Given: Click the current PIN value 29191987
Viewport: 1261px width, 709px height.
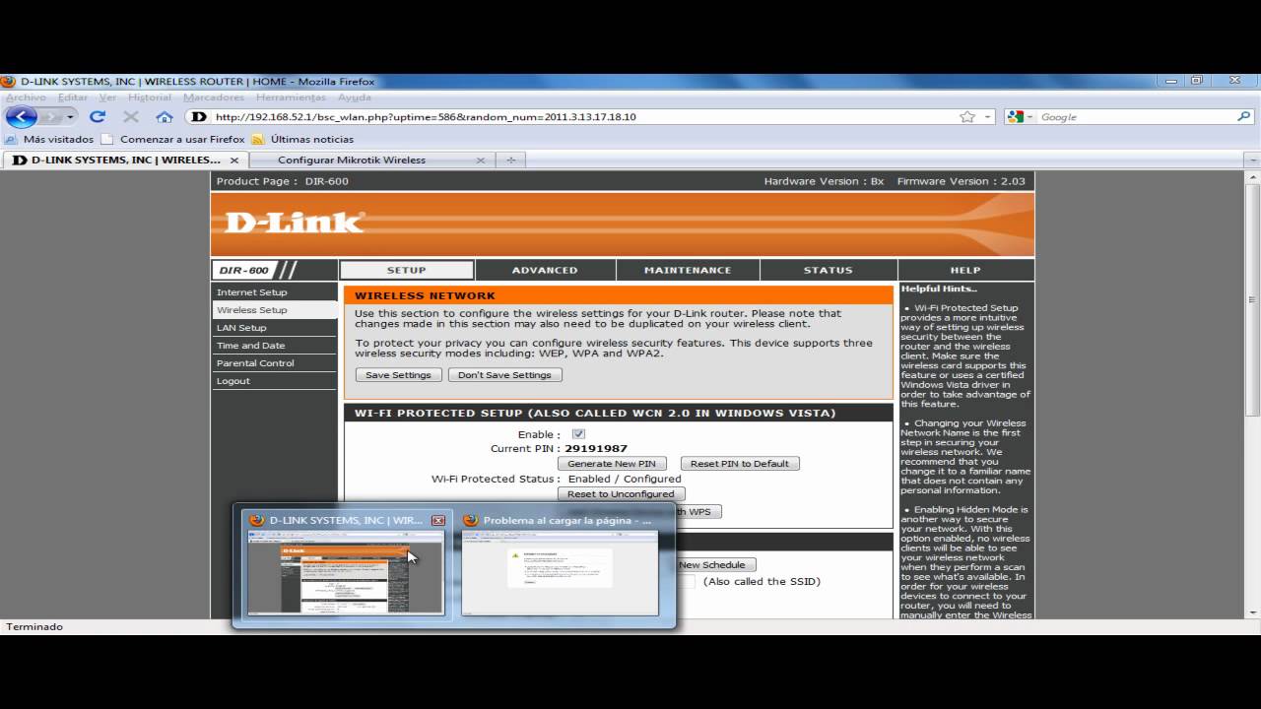Looking at the screenshot, I should click(596, 449).
